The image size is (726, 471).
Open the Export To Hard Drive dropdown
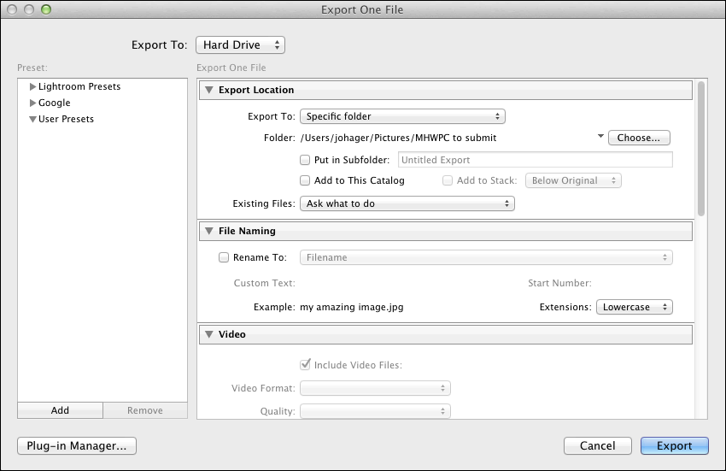tap(240, 45)
